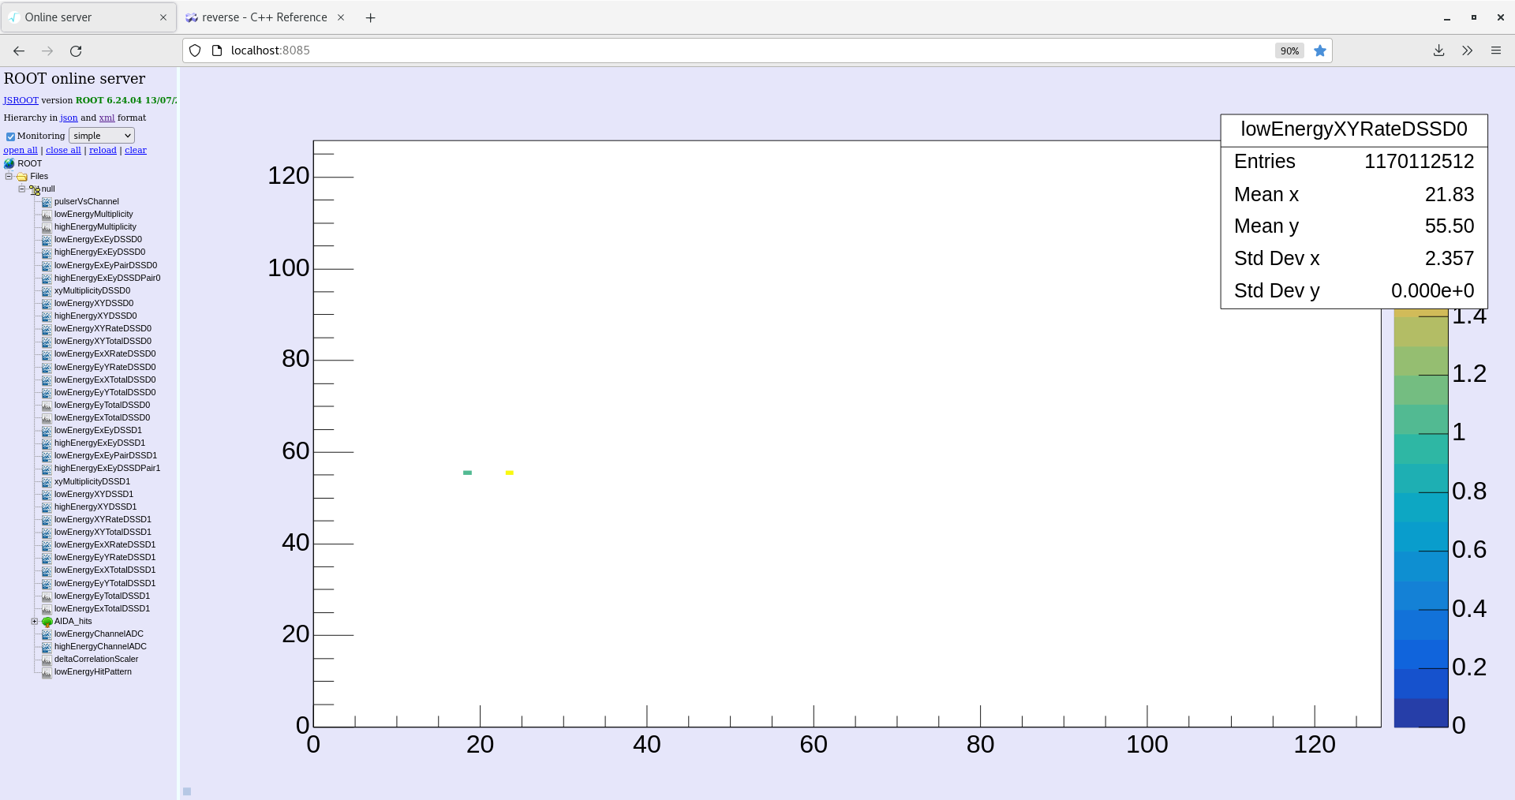
Task: Click the ROOT globe icon
Action: pos(9,164)
